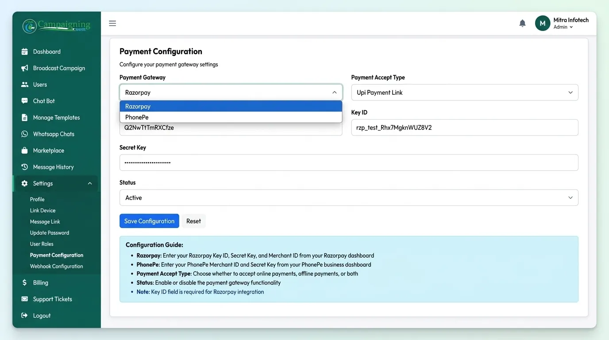
Task: Click the Configuration Guide heading
Action: pos(154,245)
